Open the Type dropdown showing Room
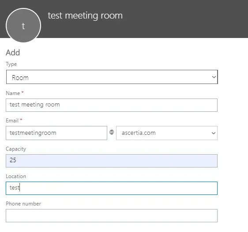This screenshot has width=248, height=232. [x=112, y=77]
